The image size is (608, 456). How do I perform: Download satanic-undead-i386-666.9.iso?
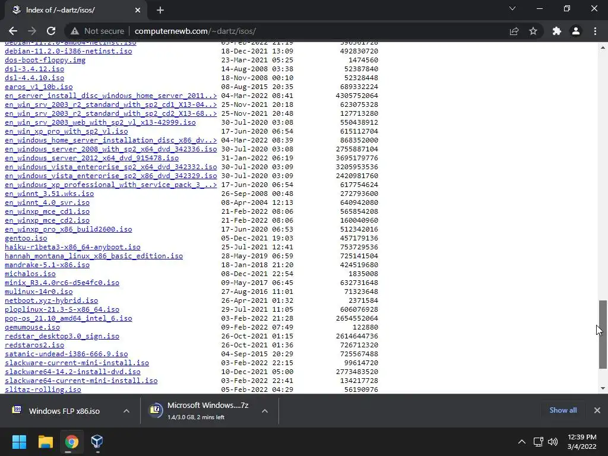point(66,354)
